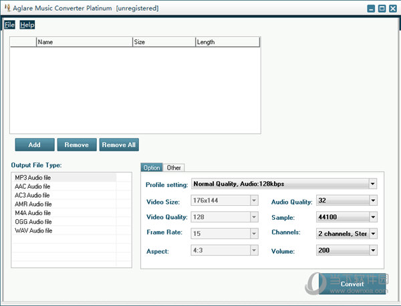The width and height of the screenshot is (401, 306).
Task: Click the Remove button
Action: point(77,145)
